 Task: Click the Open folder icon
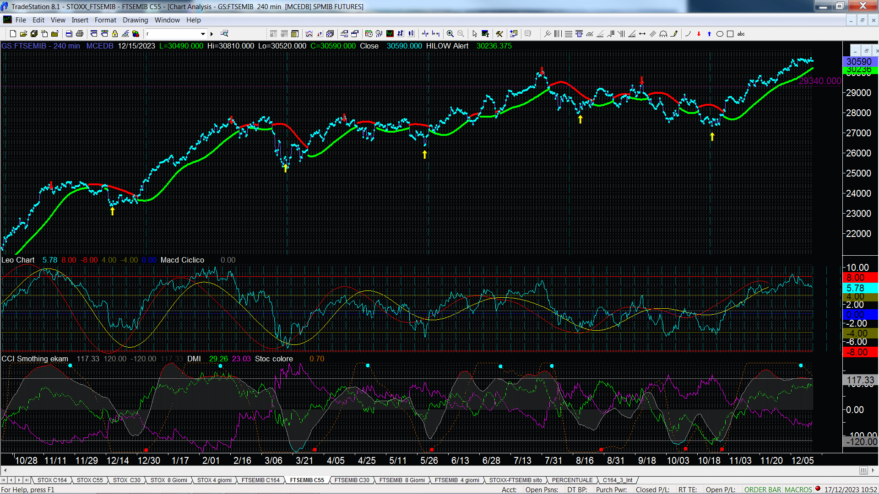pos(23,34)
